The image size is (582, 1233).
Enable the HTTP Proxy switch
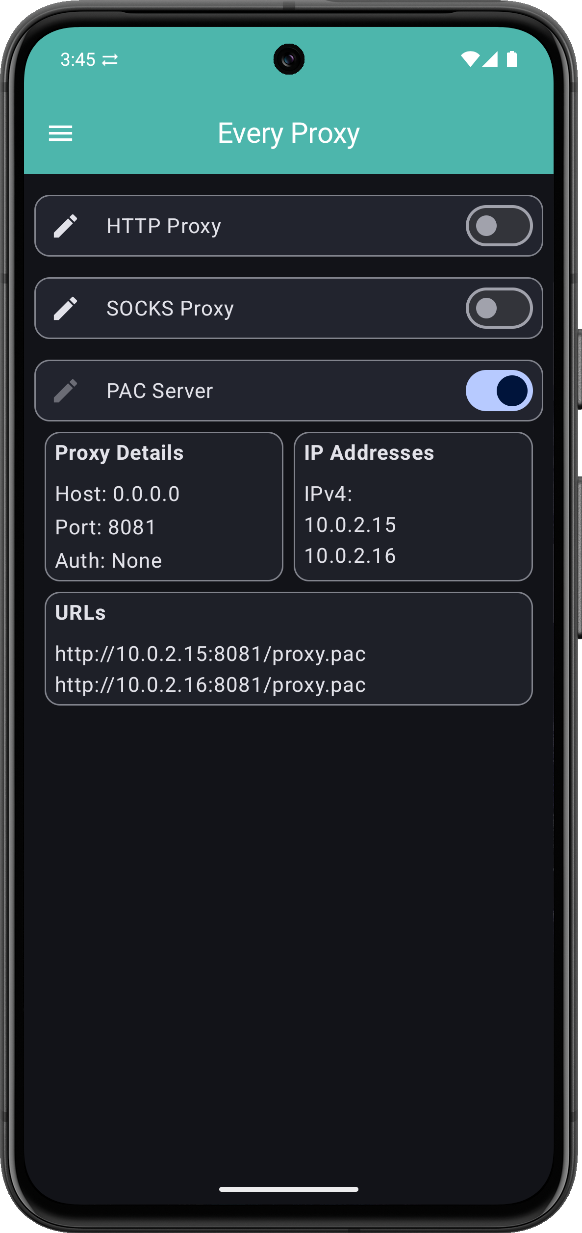click(499, 226)
